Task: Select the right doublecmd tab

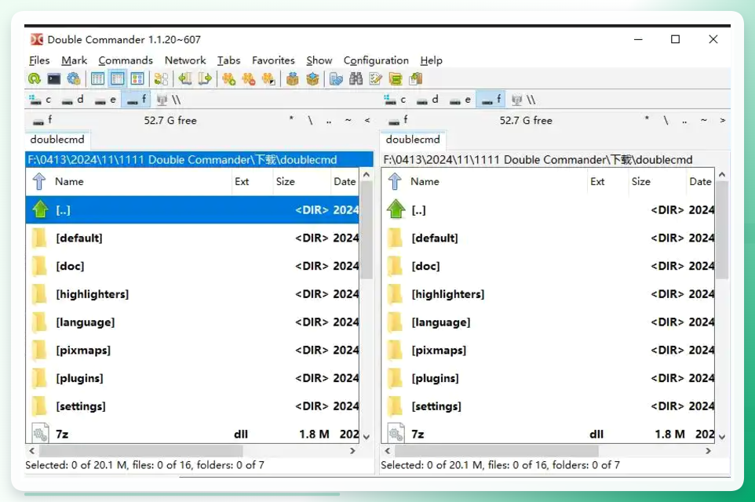Action: coord(413,140)
